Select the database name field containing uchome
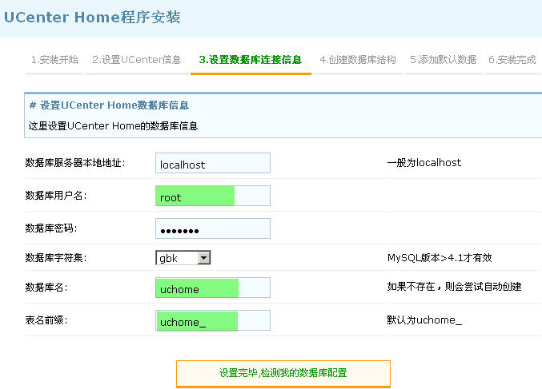This screenshot has width=542, height=389. pos(213,288)
